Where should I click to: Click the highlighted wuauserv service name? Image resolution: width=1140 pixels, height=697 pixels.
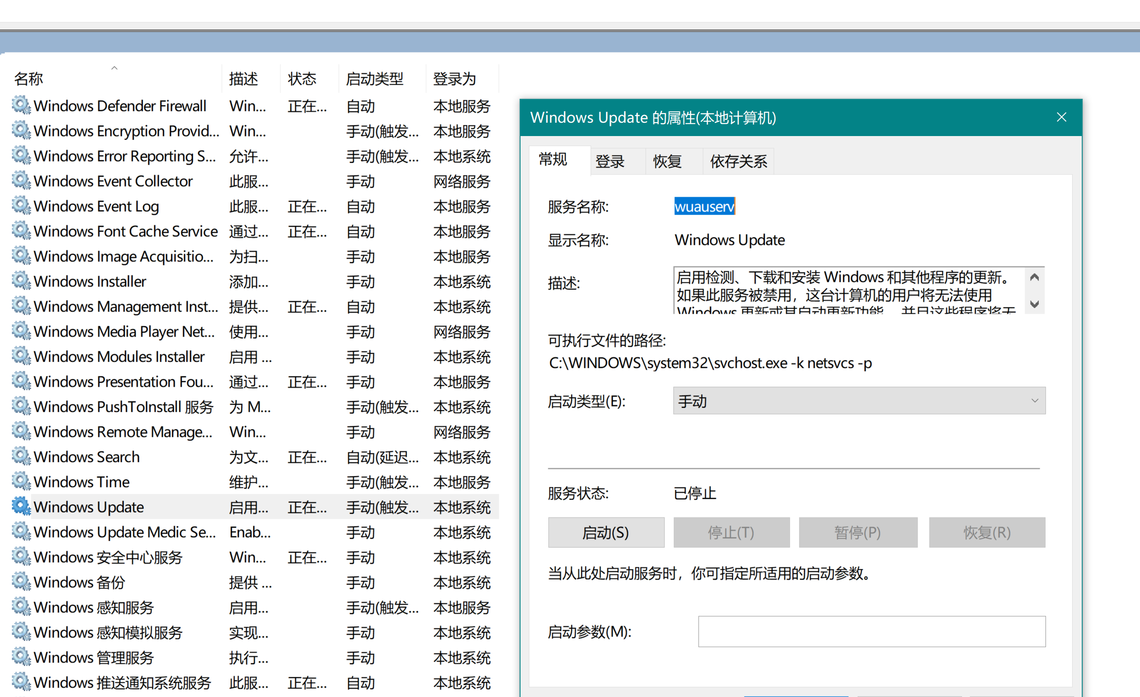704,207
